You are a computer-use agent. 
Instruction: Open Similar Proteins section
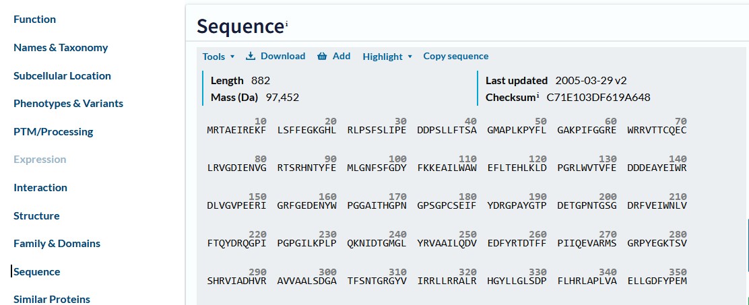tap(52, 299)
